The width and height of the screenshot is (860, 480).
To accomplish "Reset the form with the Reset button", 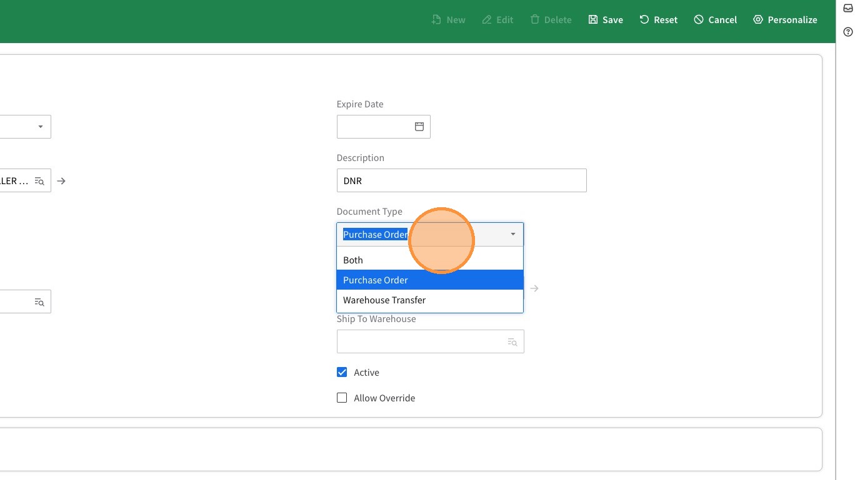I will pos(658,20).
